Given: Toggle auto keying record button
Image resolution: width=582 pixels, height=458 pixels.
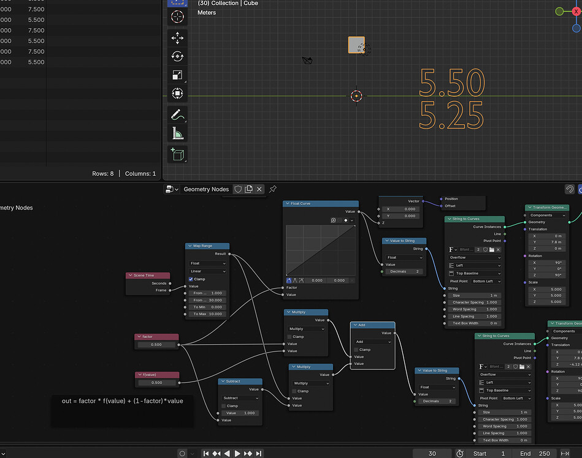Looking at the screenshot, I should click(182, 454).
